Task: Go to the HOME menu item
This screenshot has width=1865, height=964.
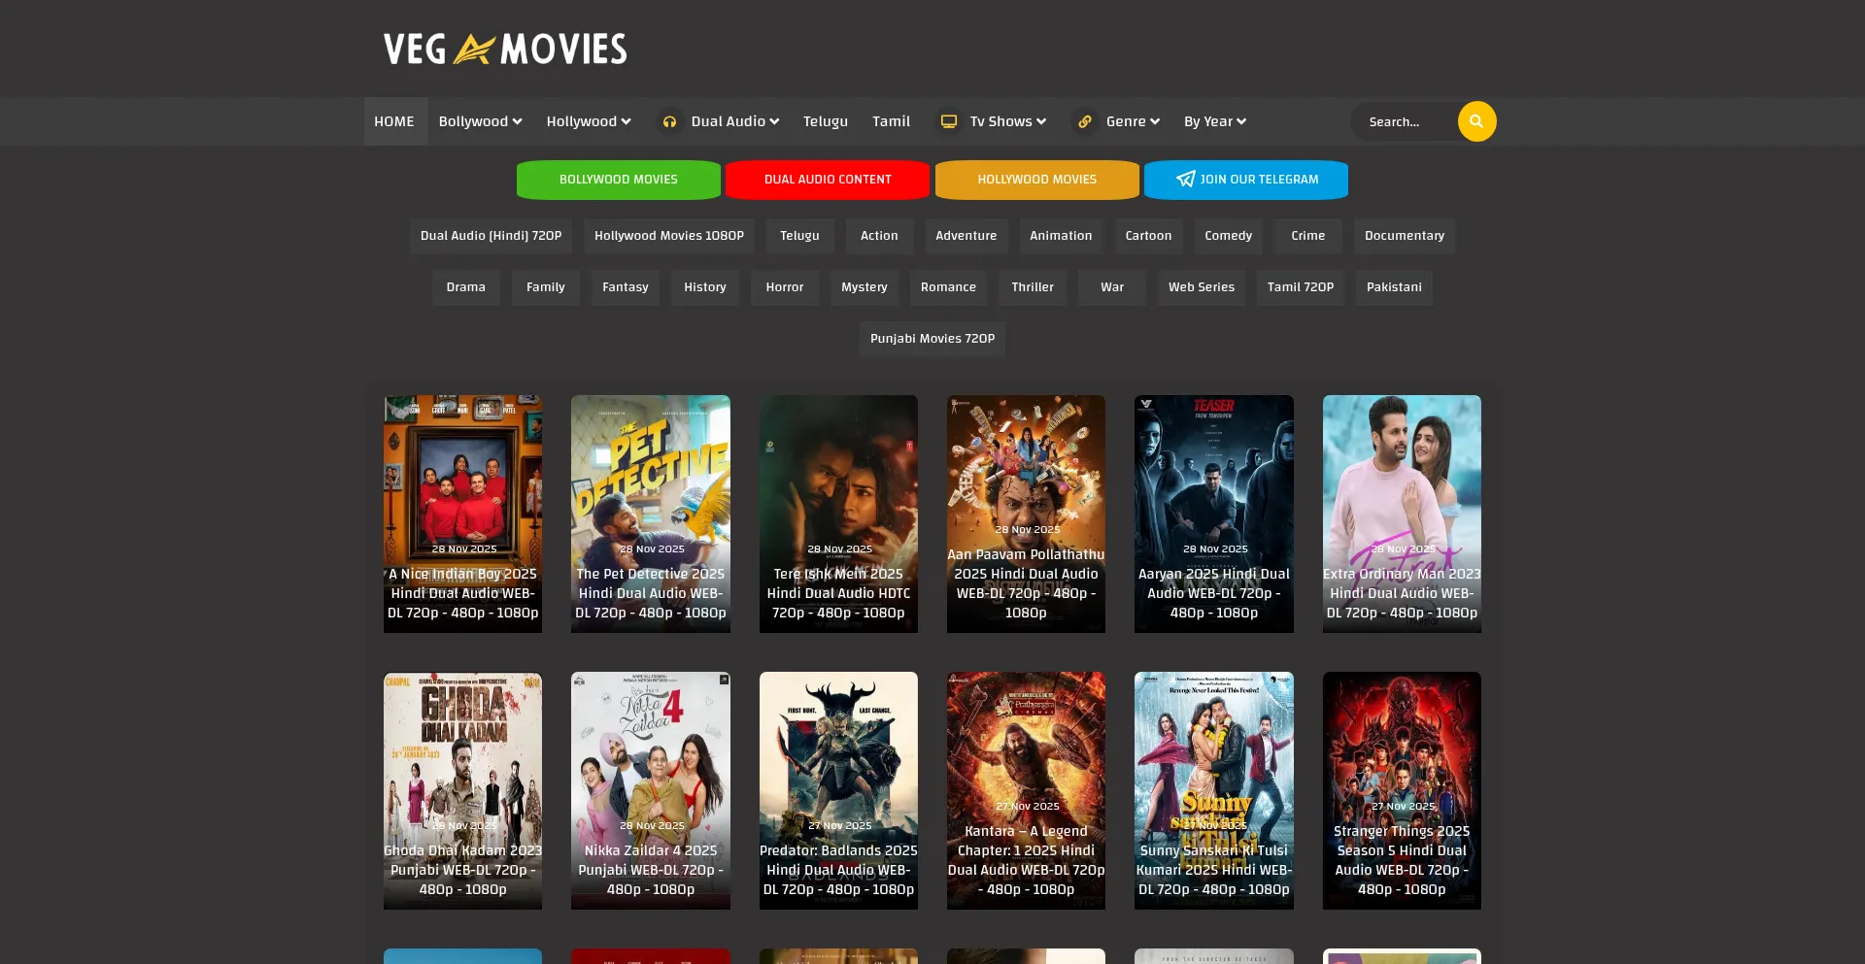Action: click(394, 121)
